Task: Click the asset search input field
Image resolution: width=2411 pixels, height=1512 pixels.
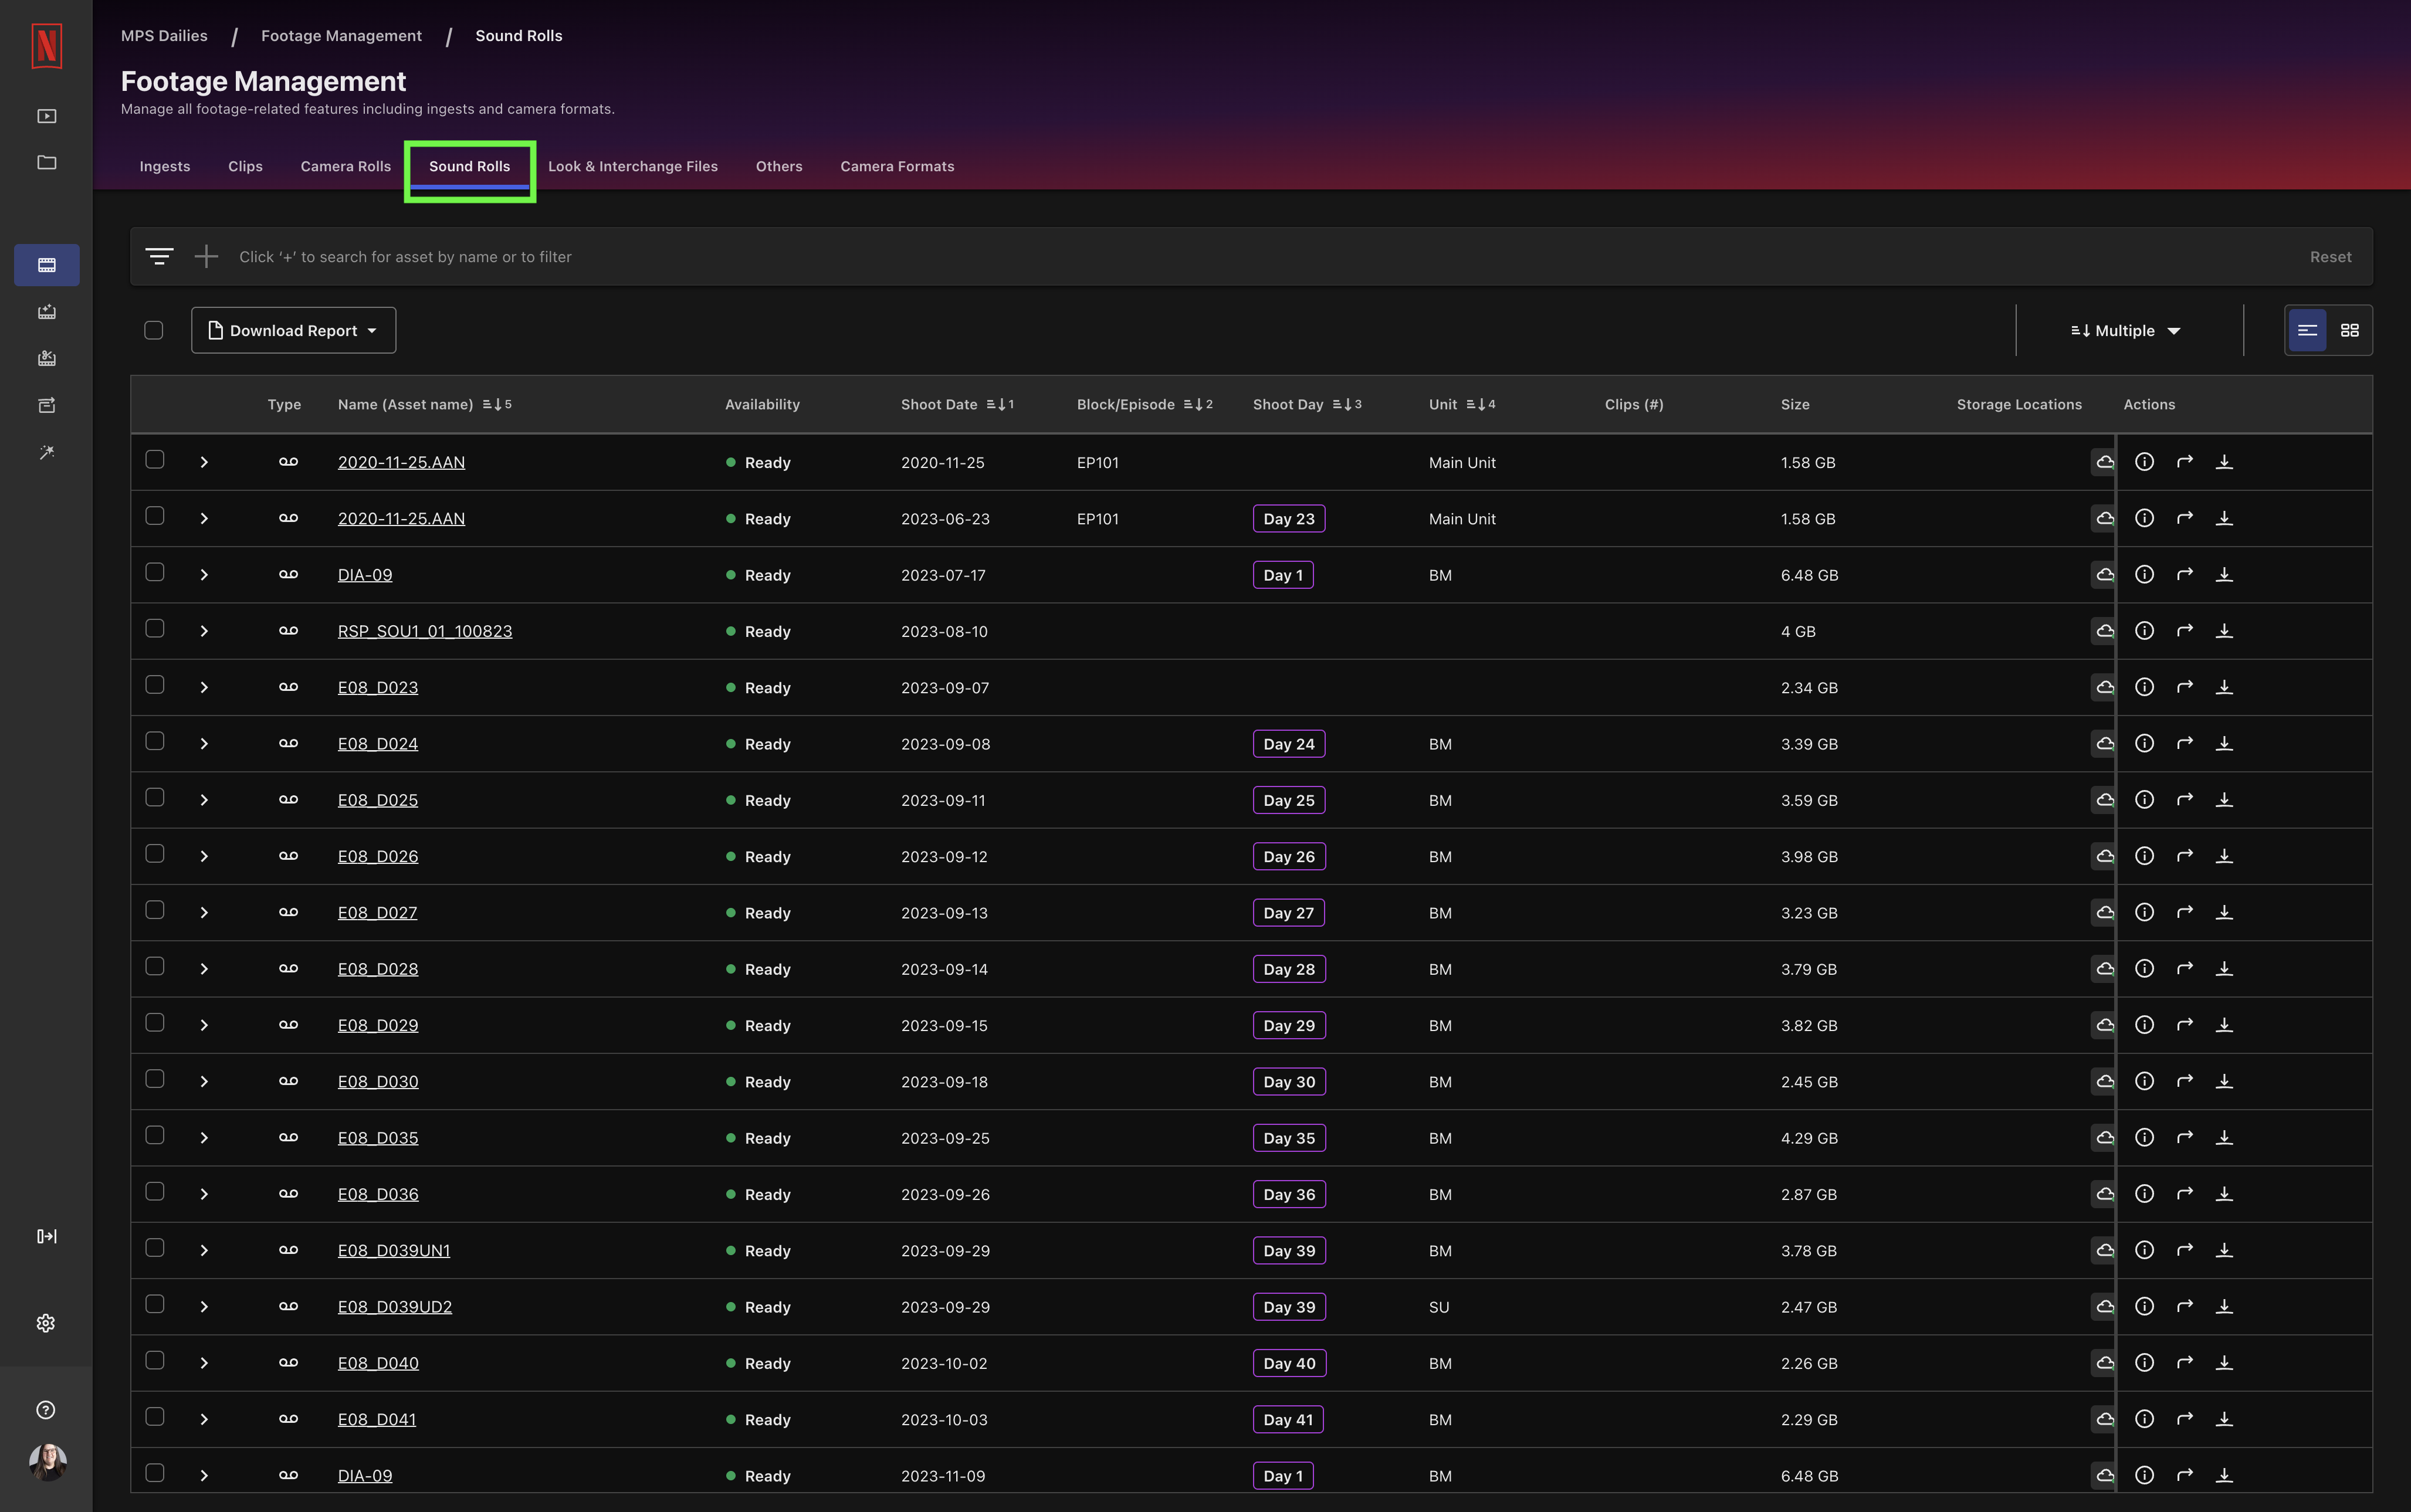Action: [700, 256]
